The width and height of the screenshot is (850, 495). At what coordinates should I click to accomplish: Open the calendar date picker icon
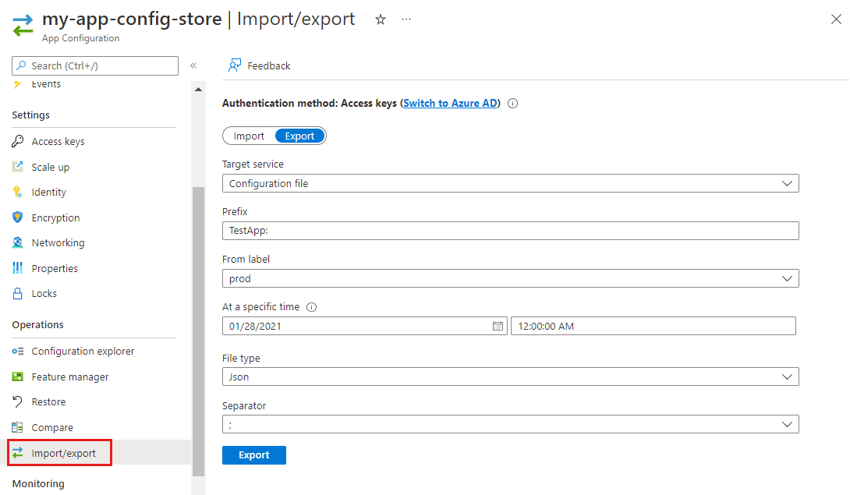498,326
